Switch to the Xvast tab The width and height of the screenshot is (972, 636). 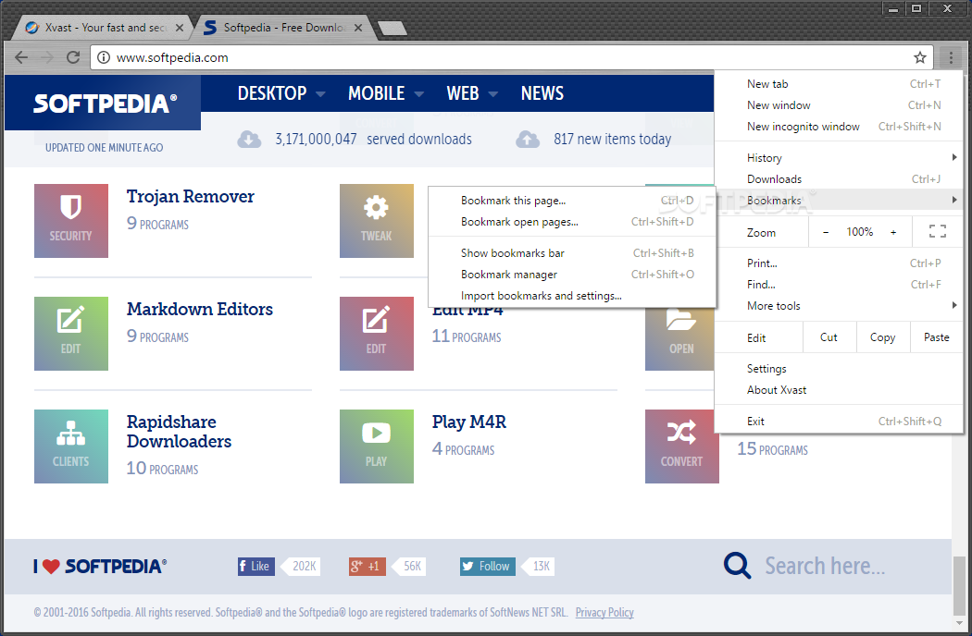(x=102, y=28)
